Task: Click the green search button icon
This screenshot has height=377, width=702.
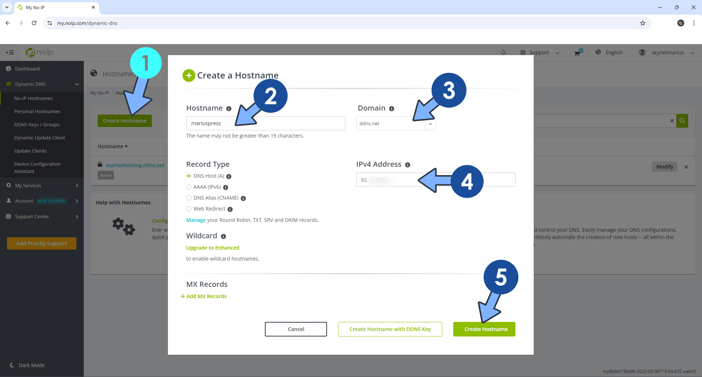Action: click(682, 121)
